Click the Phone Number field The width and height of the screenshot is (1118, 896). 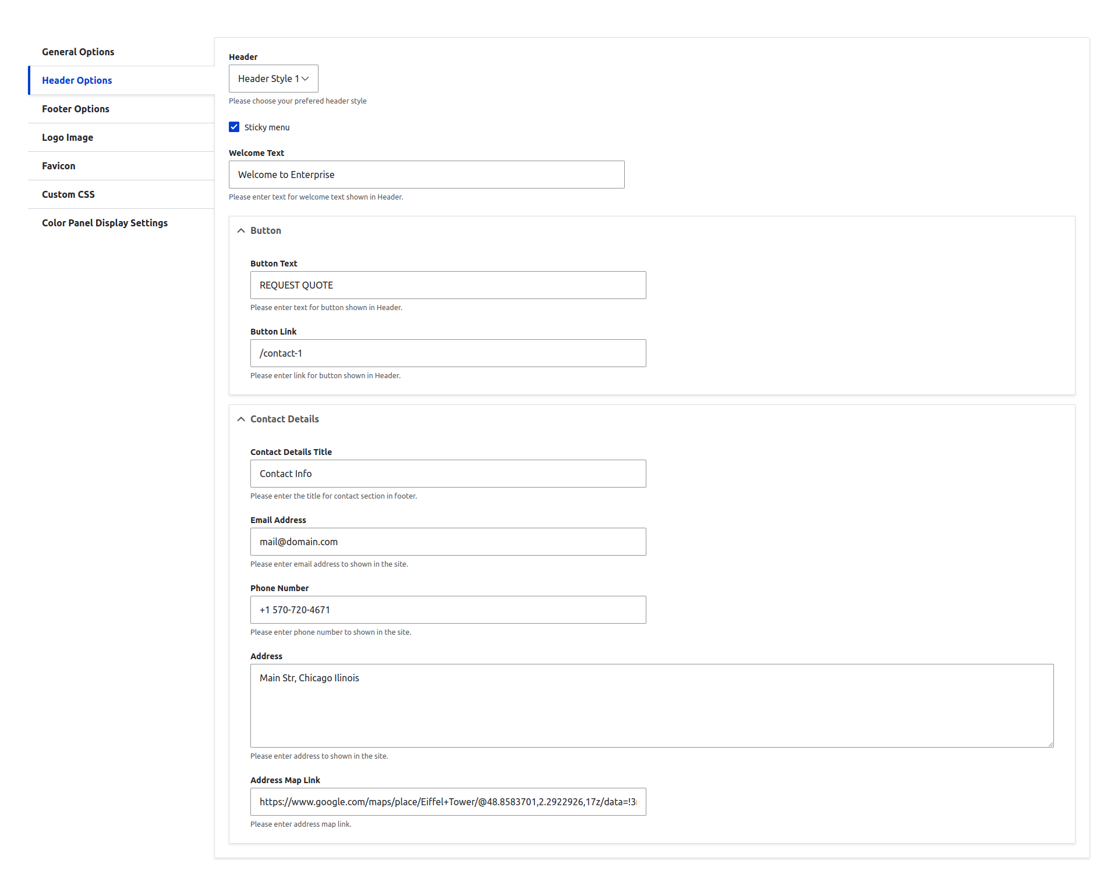click(448, 610)
